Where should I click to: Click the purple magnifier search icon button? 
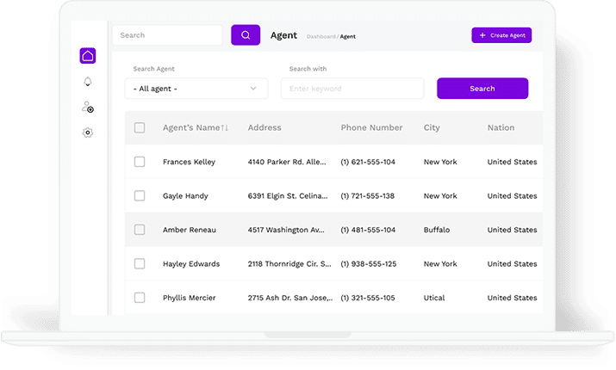pyautogui.click(x=246, y=35)
